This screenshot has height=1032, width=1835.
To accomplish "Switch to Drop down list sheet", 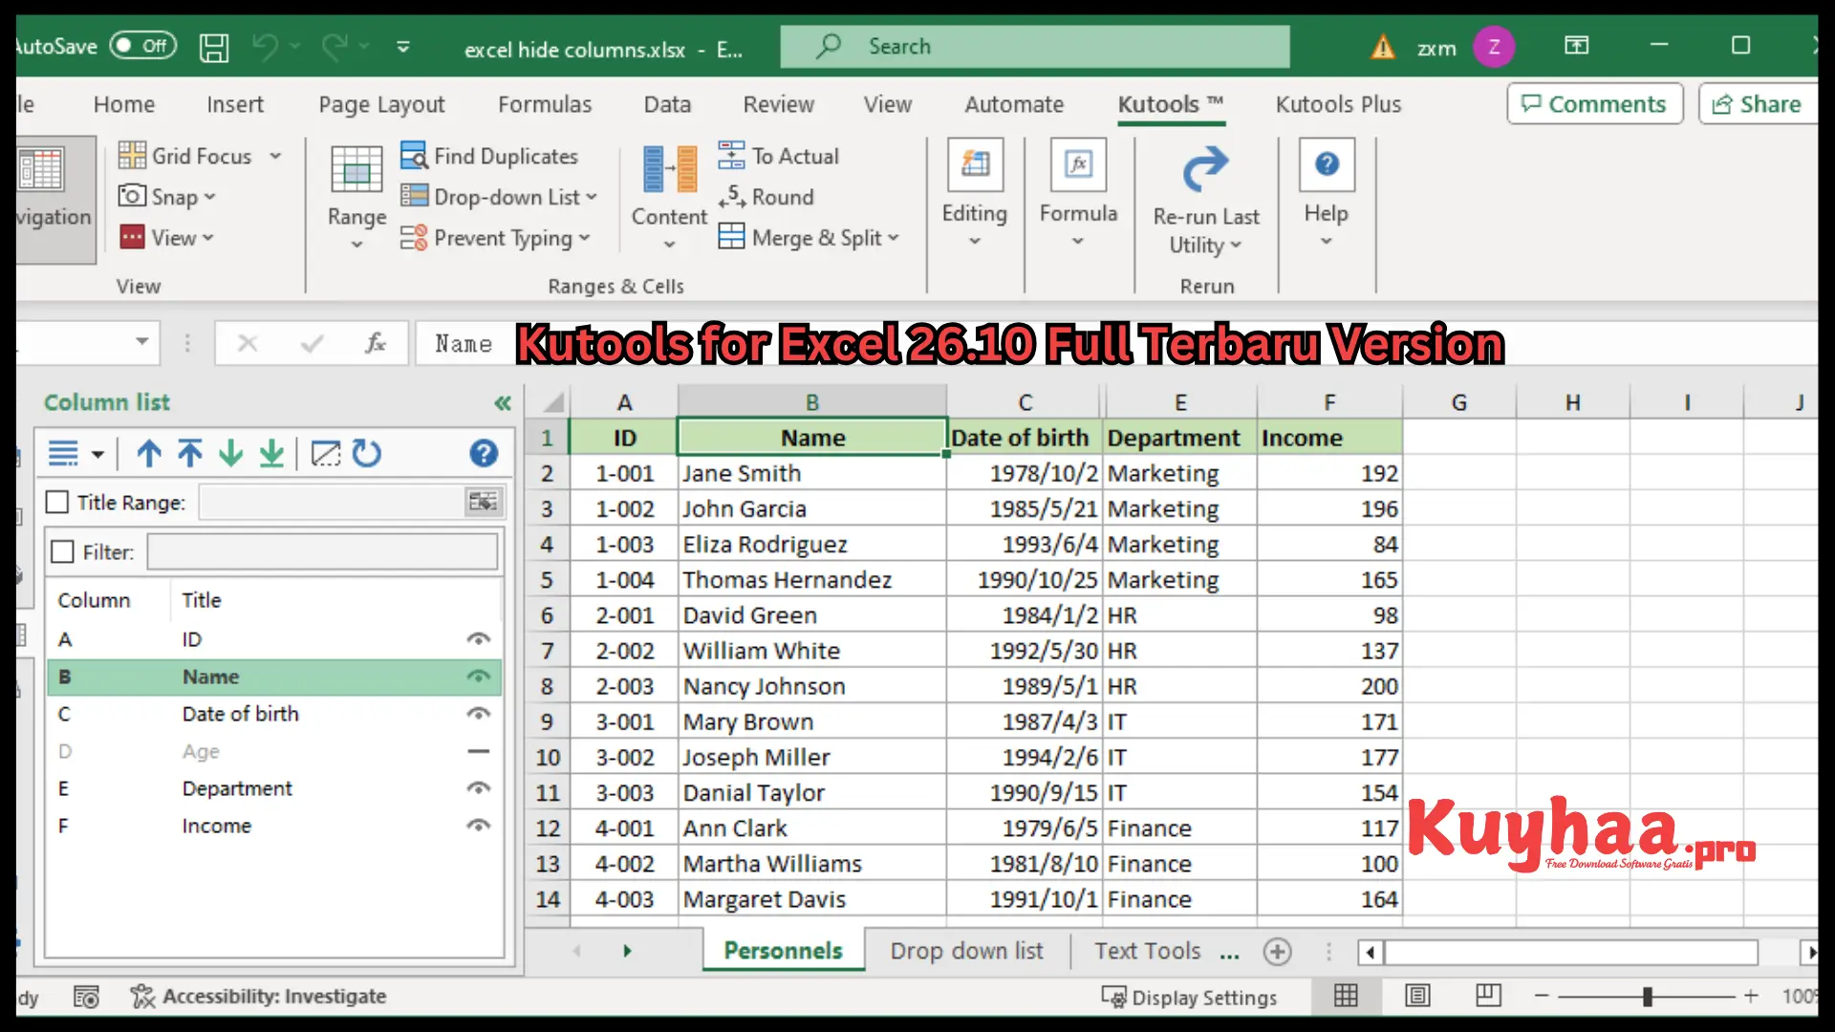I will (966, 951).
